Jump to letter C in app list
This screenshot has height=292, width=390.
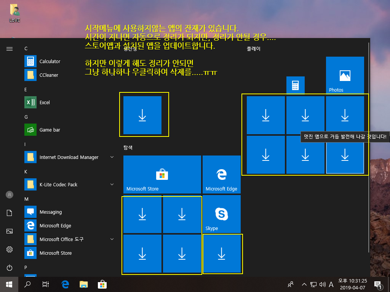tap(26, 49)
